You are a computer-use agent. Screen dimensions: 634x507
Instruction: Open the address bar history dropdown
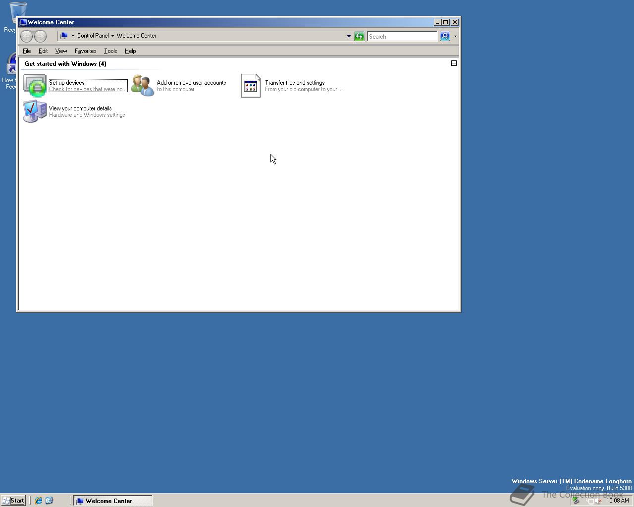(x=349, y=36)
